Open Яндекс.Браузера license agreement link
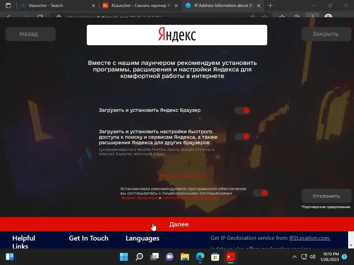The height and width of the screenshot is (265, 354). [139, 198]
